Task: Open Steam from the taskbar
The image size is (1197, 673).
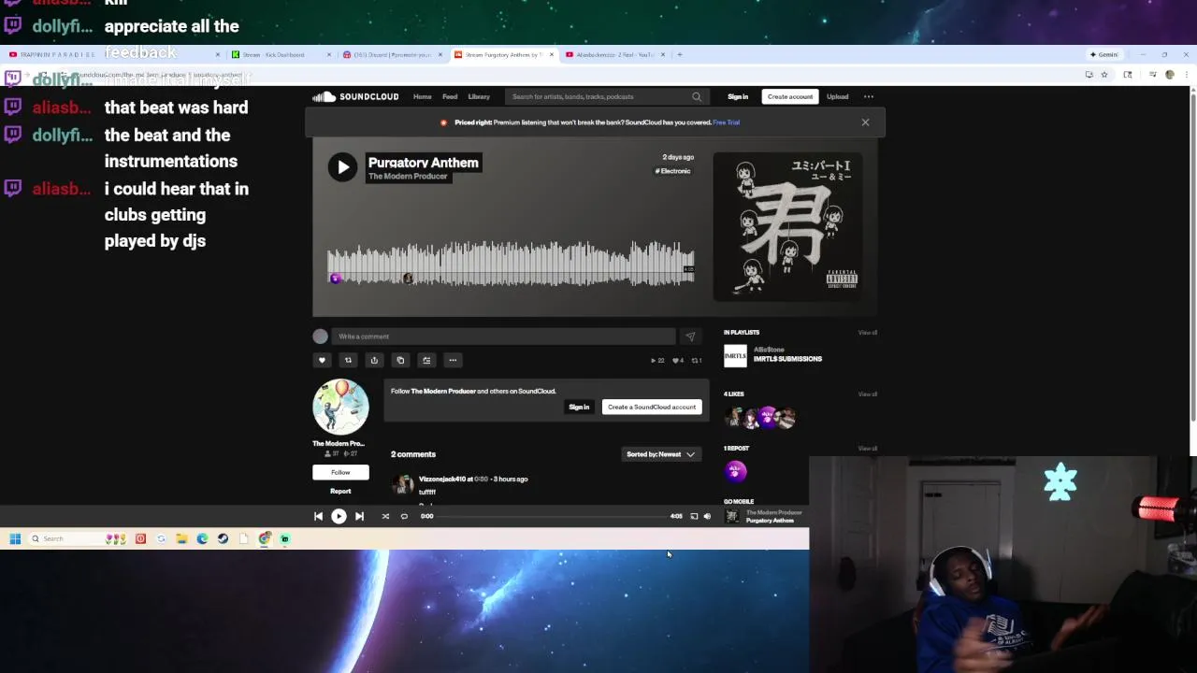Action: [223, 538]
